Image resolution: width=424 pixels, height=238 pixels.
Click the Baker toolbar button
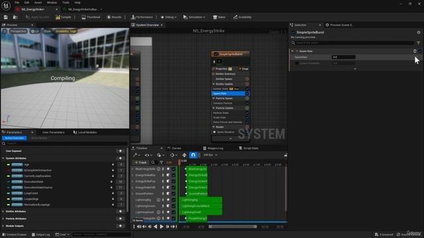click(219, 17)
